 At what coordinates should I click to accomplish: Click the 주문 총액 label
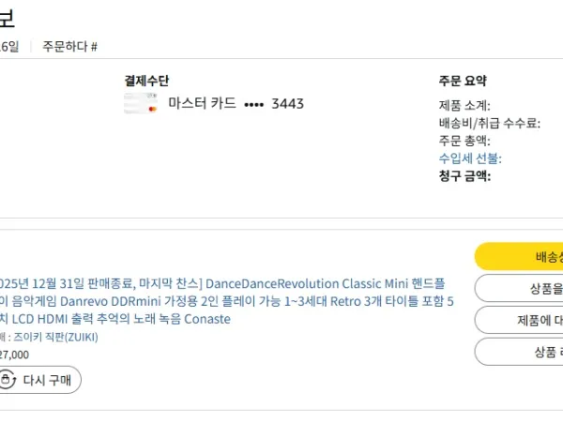[464, 141]
